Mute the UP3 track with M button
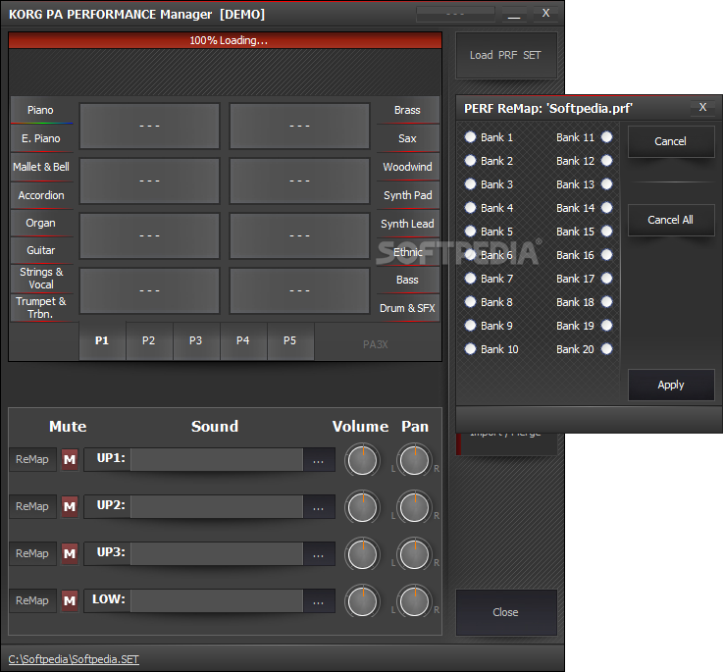 pyautogui.click(x=70, y=553)
